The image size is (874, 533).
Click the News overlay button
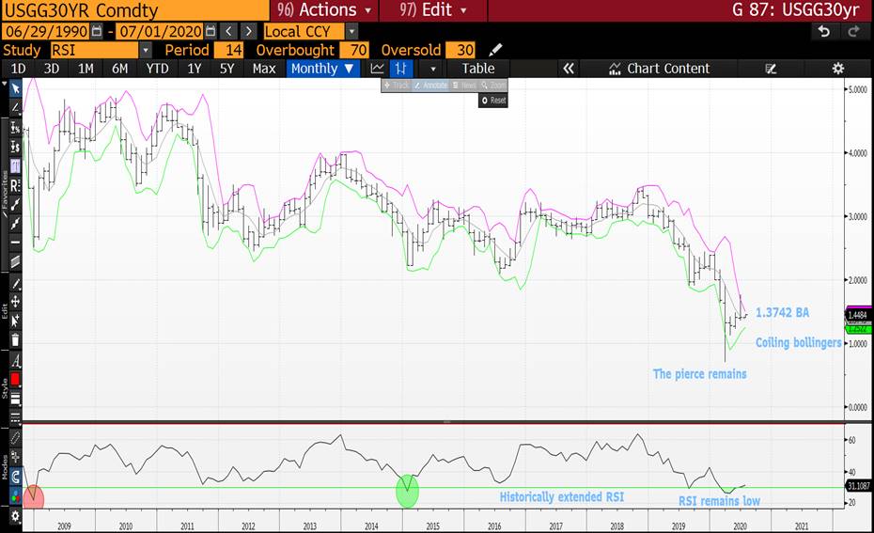point(463,86)
